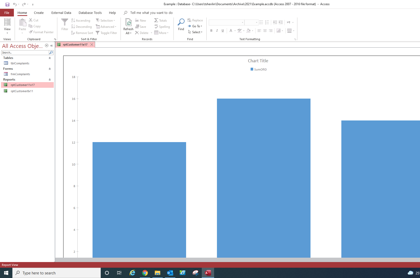420x278 pixels.
Task: Click the Search magnifier in navigation pane
Action: click(x=51, y=53)
